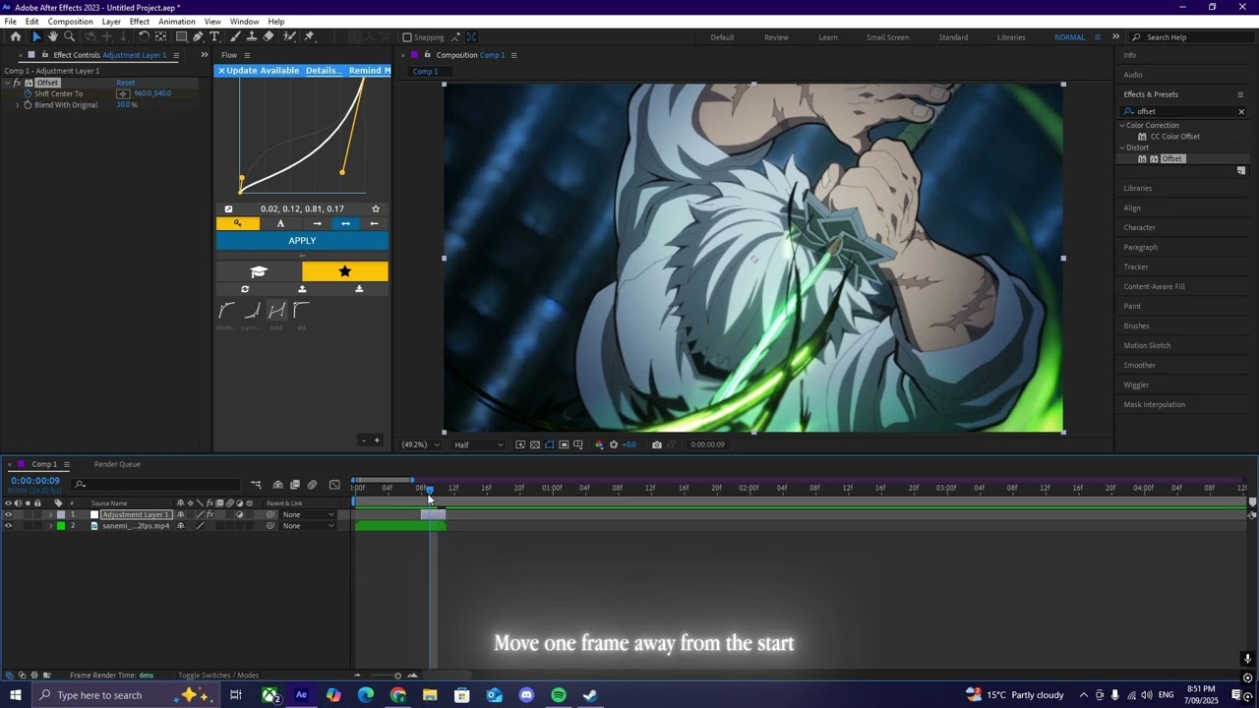Reset the Offset effect
This screenshot has width=1259, height=708.
click(x=125, y=83)
